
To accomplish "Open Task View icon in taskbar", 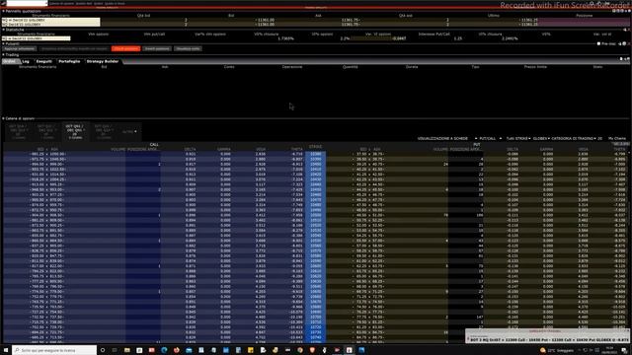I will tap(115, 350).
